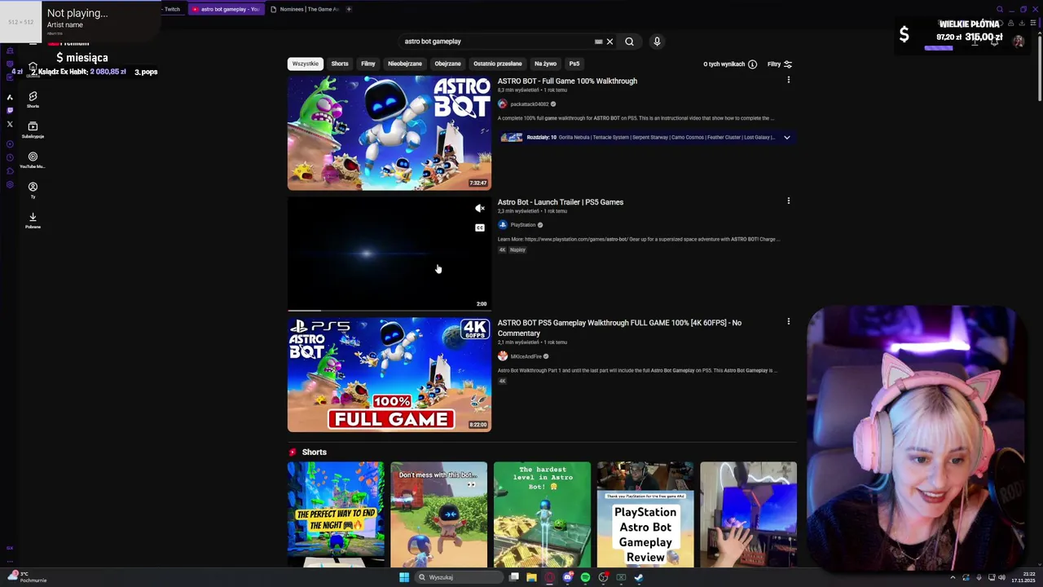
Task: Clear the YouTube search field
Action: coord(610,42)
